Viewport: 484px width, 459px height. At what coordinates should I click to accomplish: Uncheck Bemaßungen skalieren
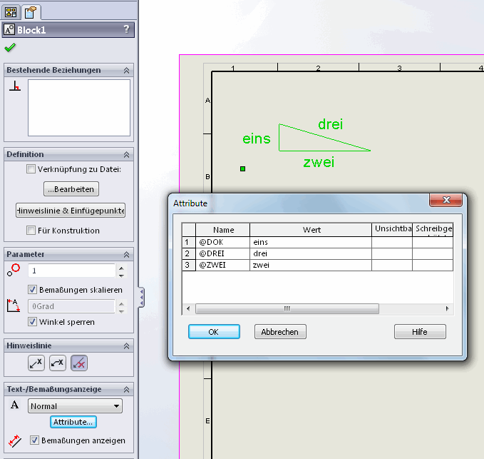click(32, 290)
